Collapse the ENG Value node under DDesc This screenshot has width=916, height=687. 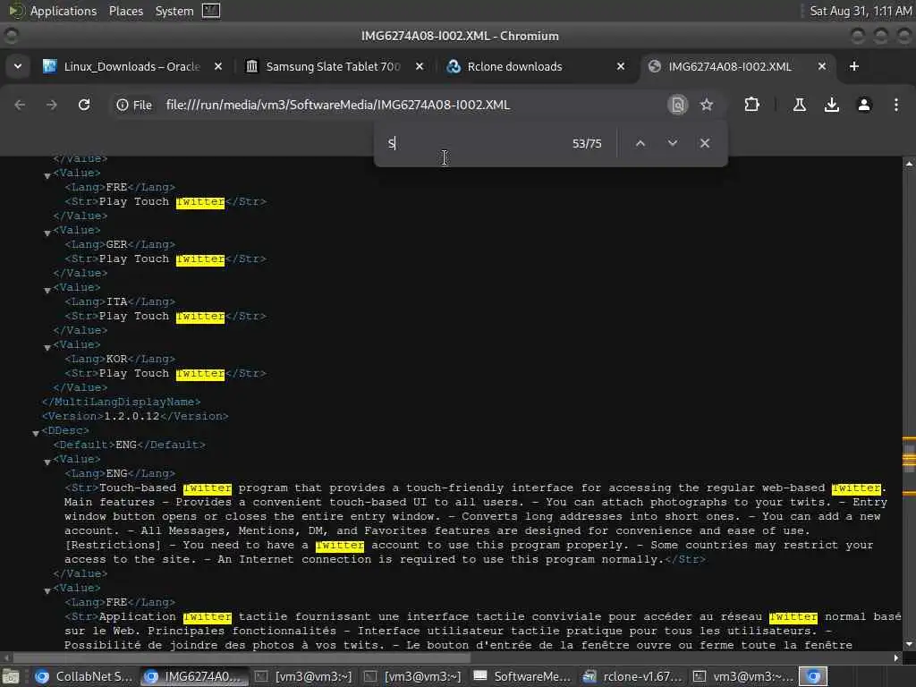pyautogui.click(x=47, y=462)
